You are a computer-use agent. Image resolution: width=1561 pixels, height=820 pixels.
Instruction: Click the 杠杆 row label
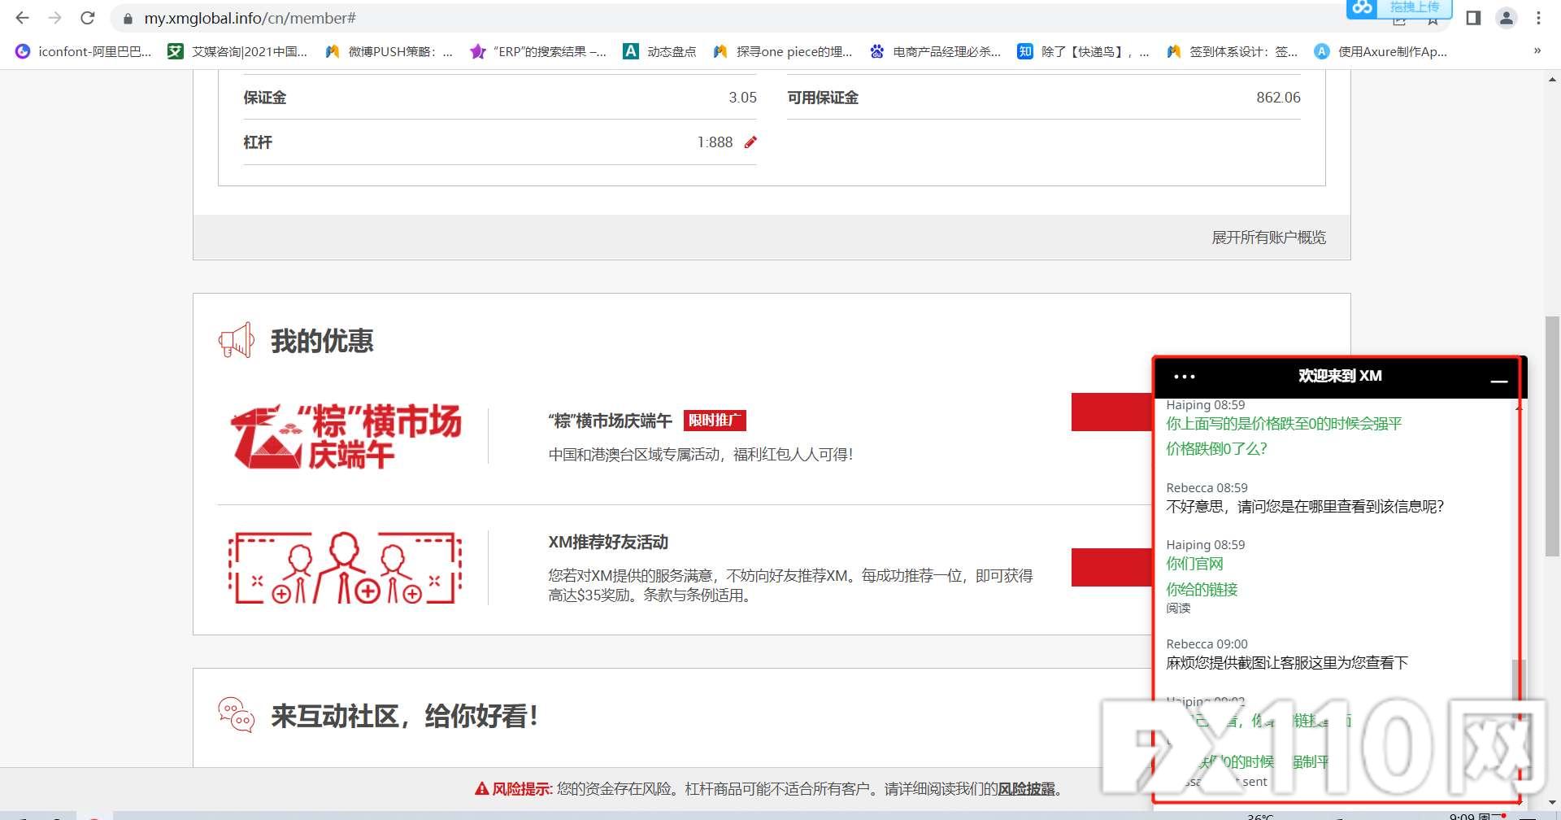(x=258, y=142)
